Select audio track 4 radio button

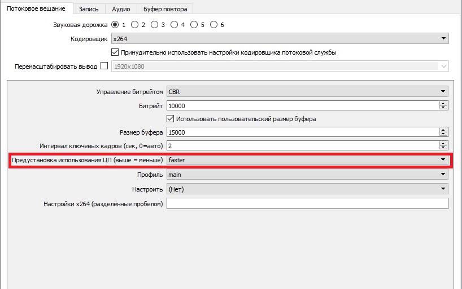coord(175,25)
